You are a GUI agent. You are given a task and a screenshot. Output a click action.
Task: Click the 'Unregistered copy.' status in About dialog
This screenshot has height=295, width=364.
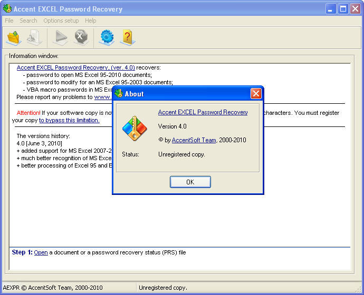[181, 154]
